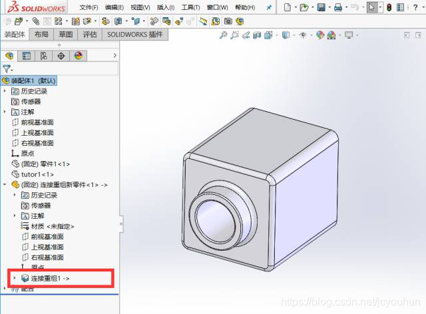Expand the top-level 注解 tree node
426x314 pixels.
[x=5, y=112]
